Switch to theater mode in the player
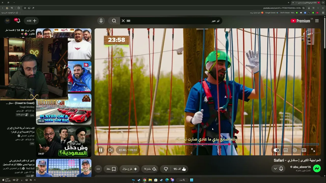 (304, 150)
